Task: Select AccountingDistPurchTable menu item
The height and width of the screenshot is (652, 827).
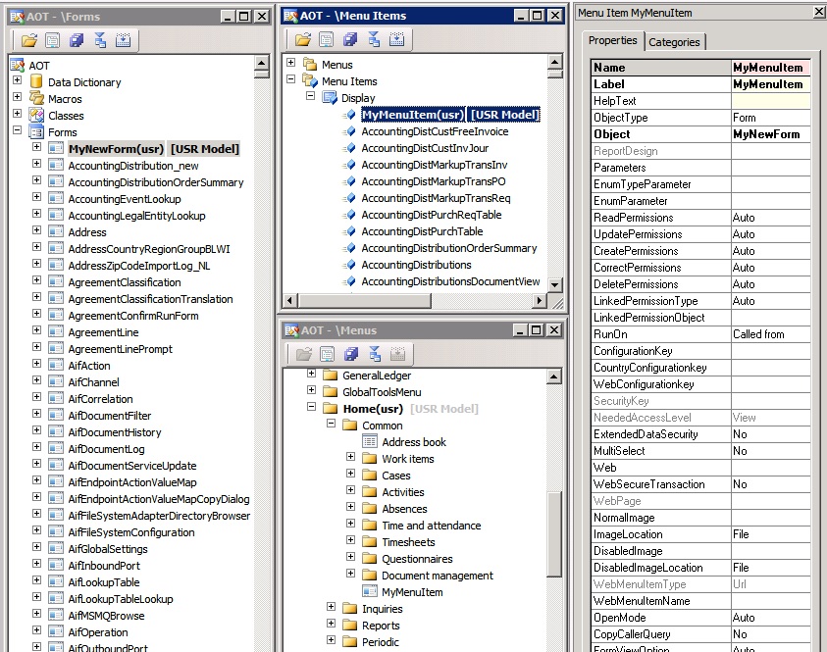Action: [x=422, y=231]
